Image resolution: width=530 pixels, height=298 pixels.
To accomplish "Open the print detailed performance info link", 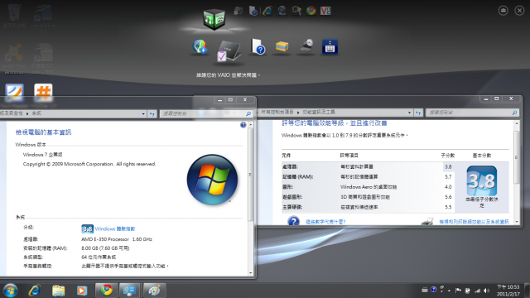I will [474, 222].
